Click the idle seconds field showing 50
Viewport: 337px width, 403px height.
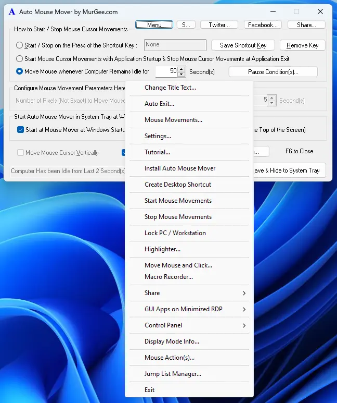(167, 71)
